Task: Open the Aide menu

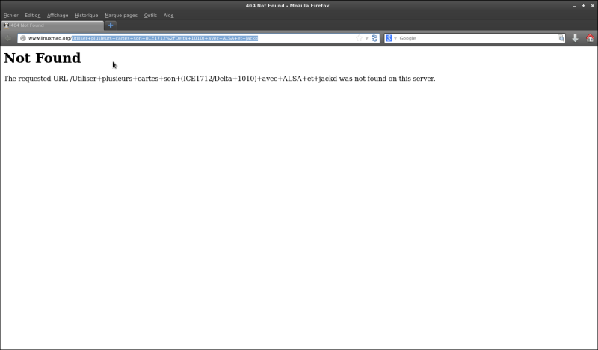Action: (168, 15)
